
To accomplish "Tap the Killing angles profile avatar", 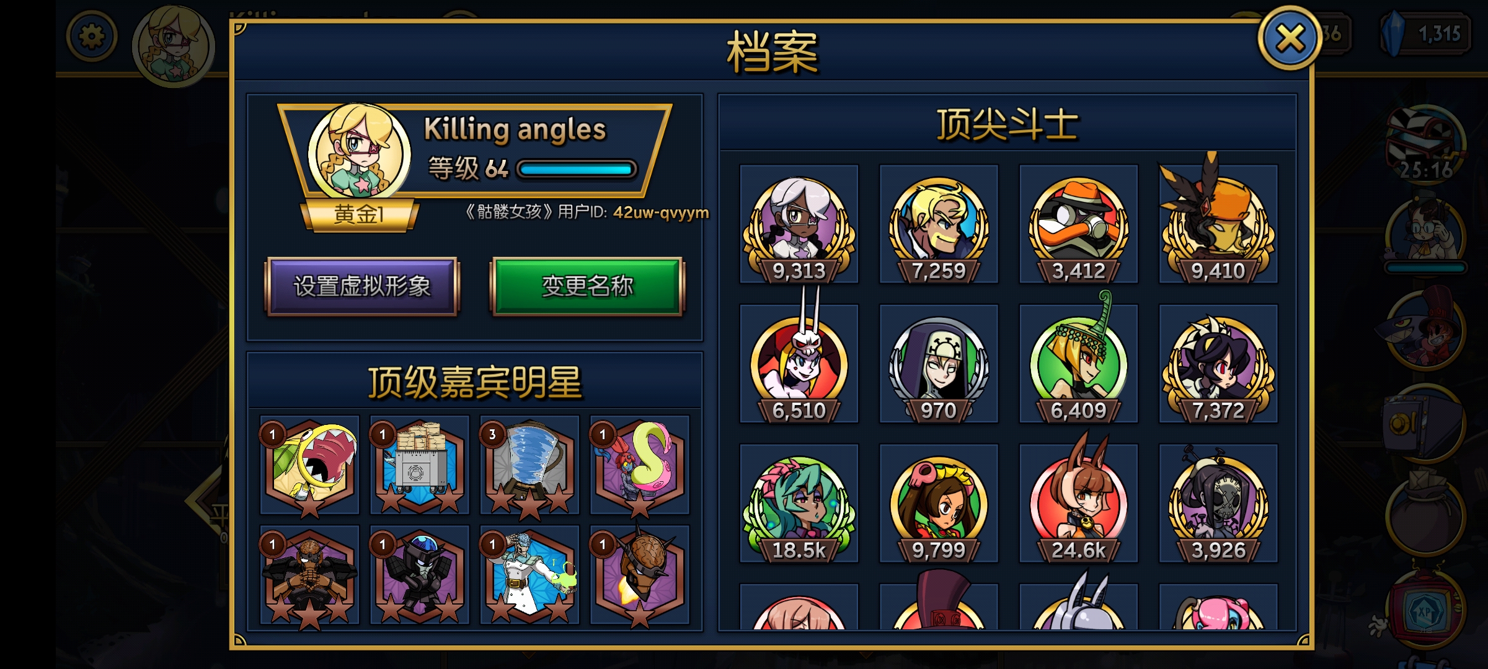I will pos(359,151).
